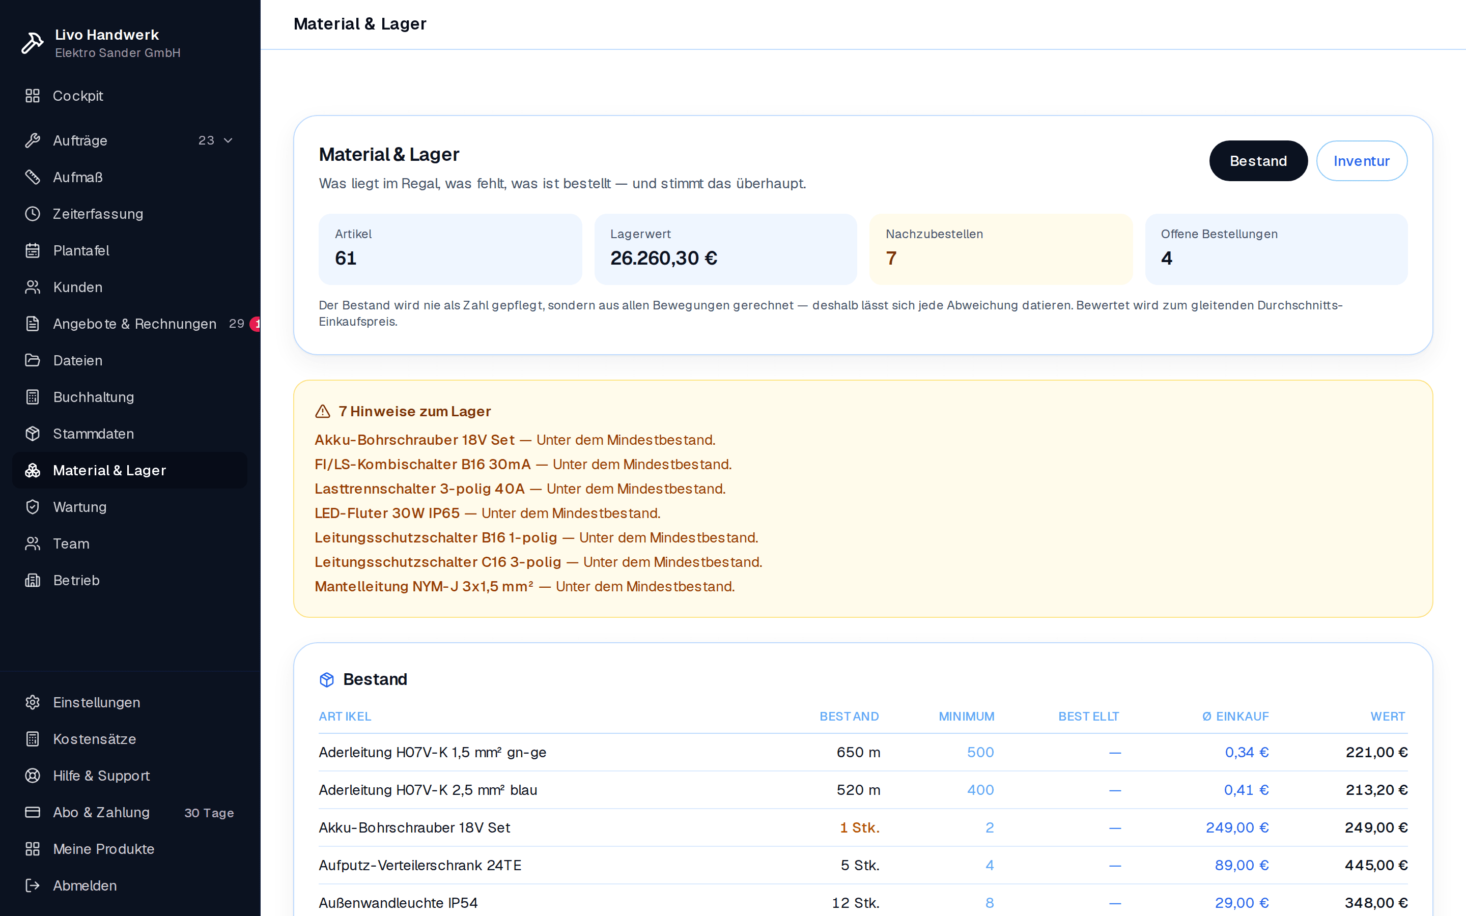This screenshot has height=916, width=1466.
Task: Open Material & Lager in sidebar
Action: coord(130,470)
